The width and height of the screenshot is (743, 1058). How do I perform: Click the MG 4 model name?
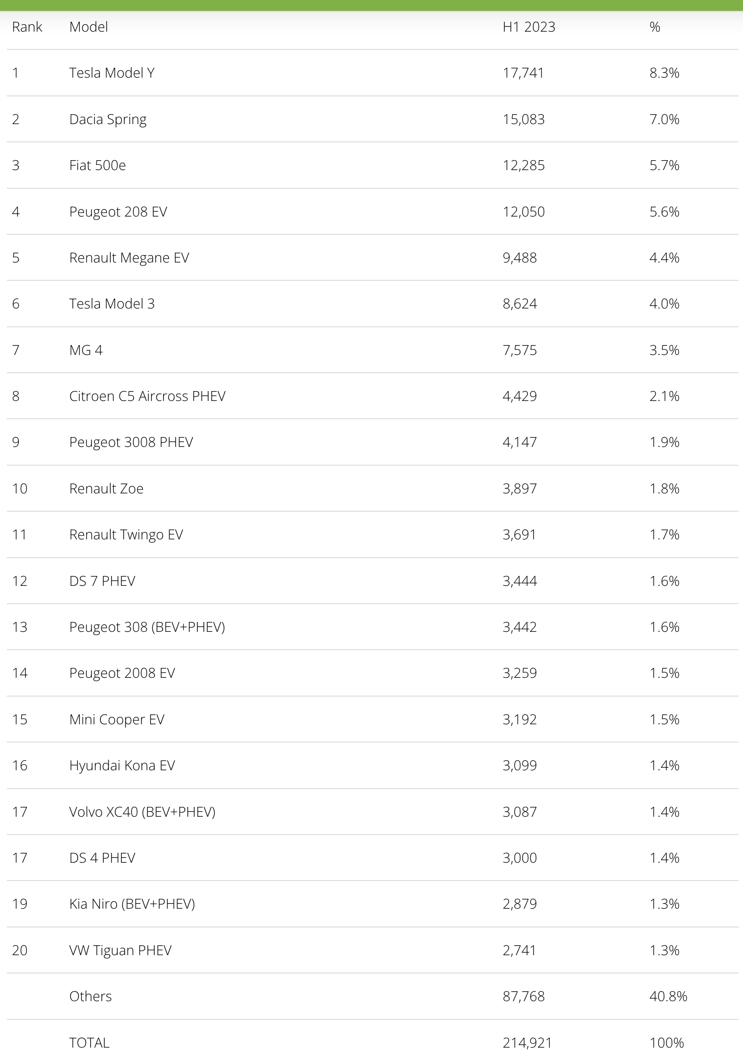(86, 351)
